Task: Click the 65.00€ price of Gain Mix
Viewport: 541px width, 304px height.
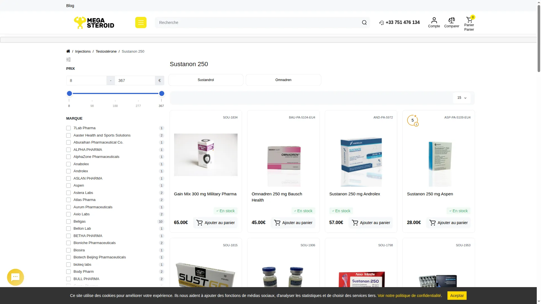Action: [181, 223]
